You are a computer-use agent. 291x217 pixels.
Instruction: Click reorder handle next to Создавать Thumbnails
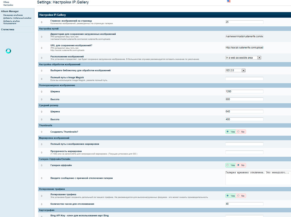(41, 132)
